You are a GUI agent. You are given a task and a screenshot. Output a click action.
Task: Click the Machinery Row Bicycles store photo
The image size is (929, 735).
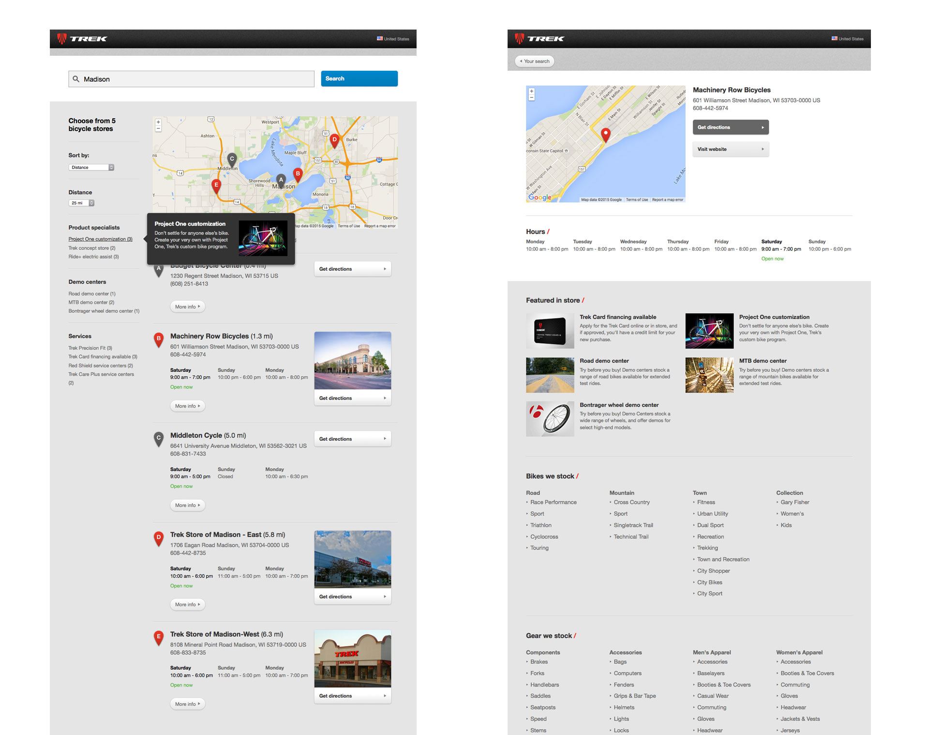[353, 360]
